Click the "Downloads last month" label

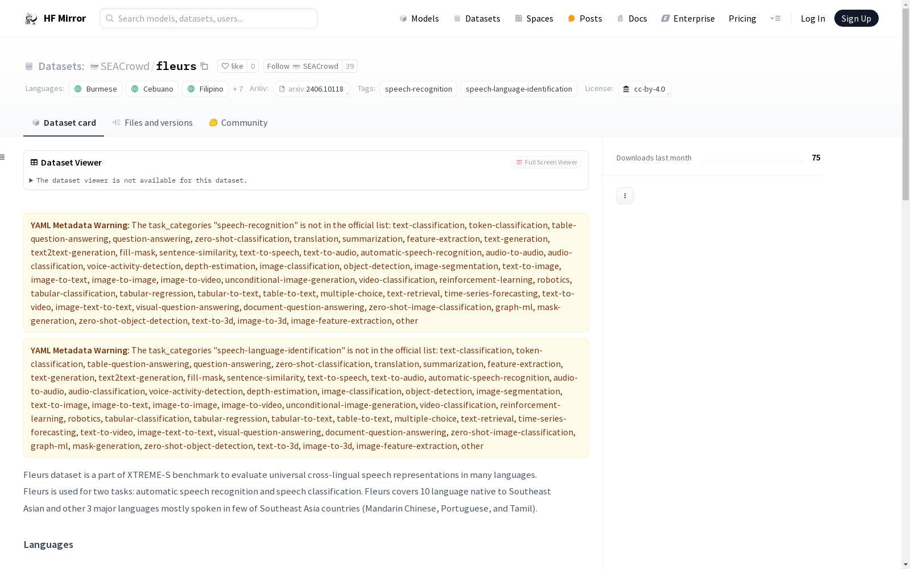coord(654,158)
